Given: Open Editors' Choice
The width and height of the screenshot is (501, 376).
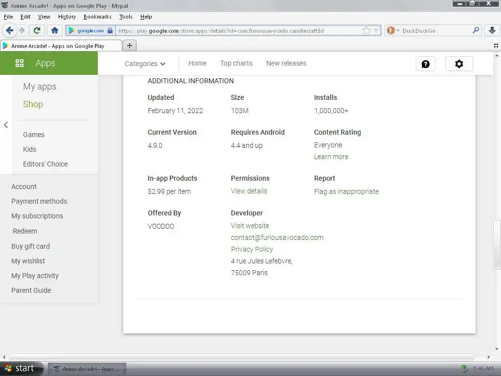Looking at the screenshot, I should [46, 164].
